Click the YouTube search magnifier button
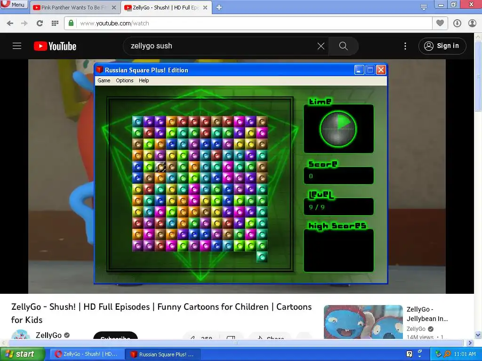The width and height of the screenshot is (482, 361). point(343,46)
